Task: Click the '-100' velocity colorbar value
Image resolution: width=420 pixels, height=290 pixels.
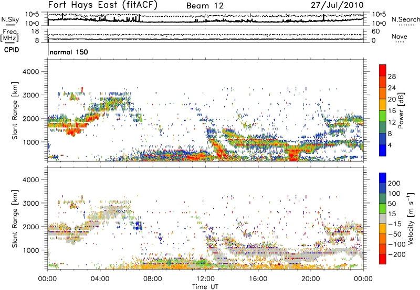Action: [x=396, y=244]
